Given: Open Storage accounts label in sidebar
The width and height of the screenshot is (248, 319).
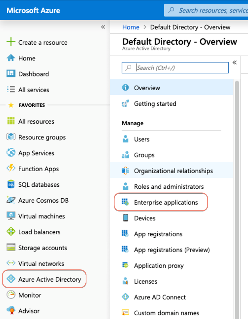Looking at the screenshot, I should coord(43,248).
